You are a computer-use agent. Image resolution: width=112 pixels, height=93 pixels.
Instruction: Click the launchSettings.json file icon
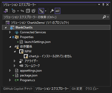tap(21, 42)
